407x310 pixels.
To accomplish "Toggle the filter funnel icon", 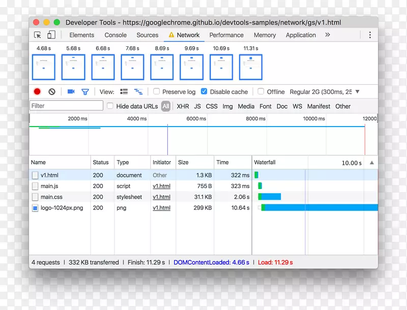I will click(85, 92).
